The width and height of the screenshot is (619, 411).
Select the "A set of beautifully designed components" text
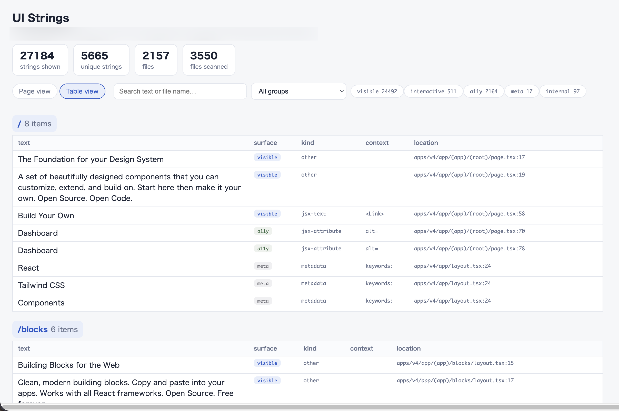[129, 187]
